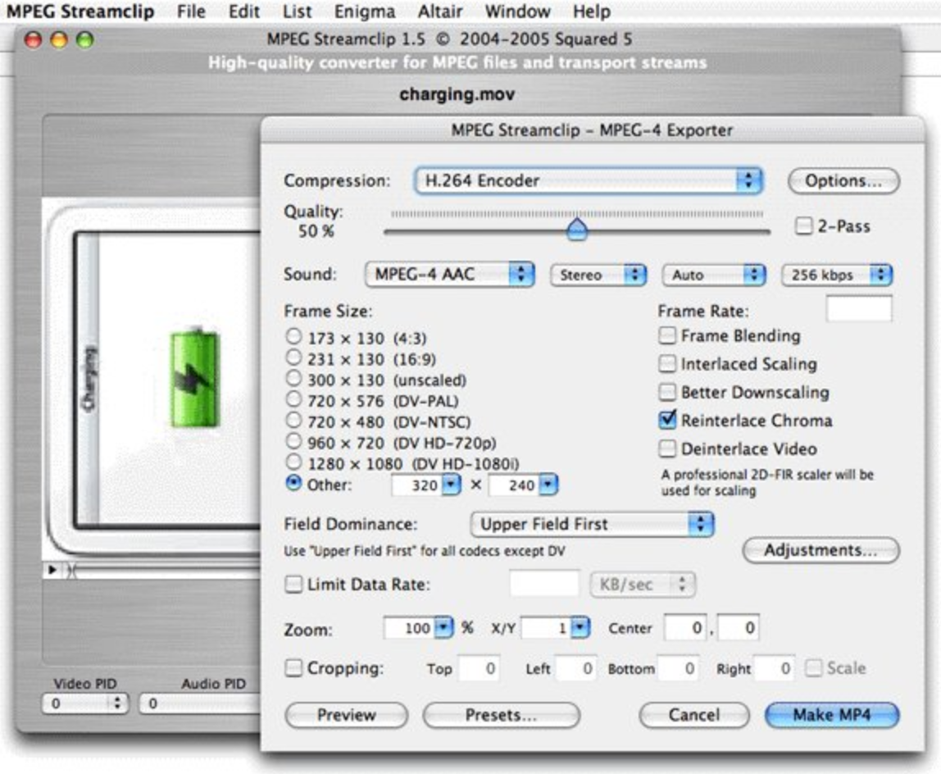The image size is (941, 774).
Task: Open the 240 height dropdown arrow
Action: 548,485
